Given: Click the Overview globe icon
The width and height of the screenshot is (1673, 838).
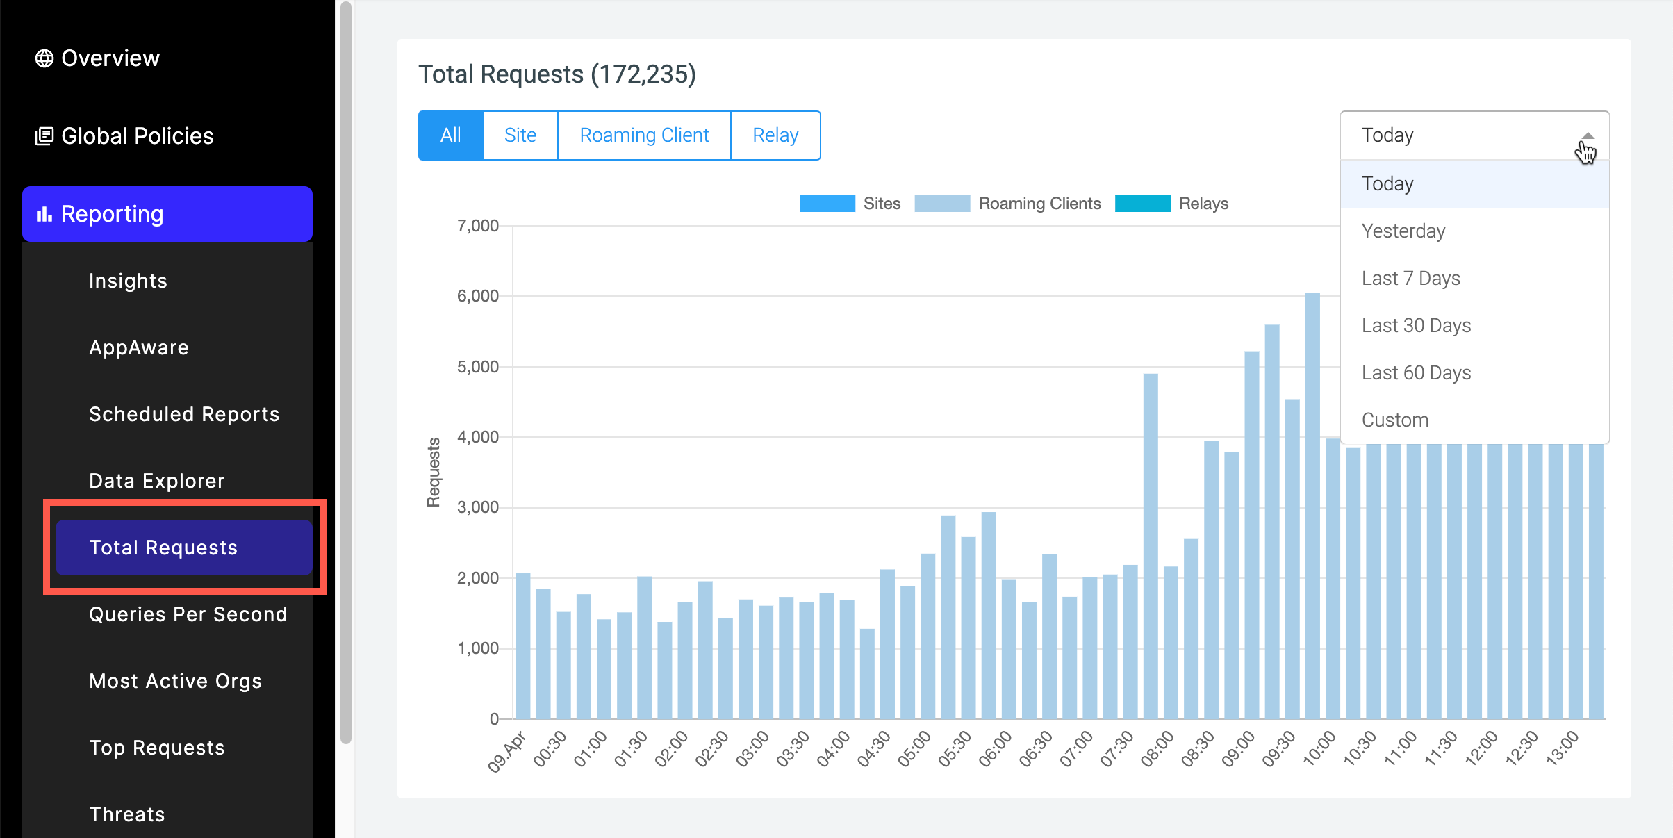Looking at the screenshot, I should (44, 58).
